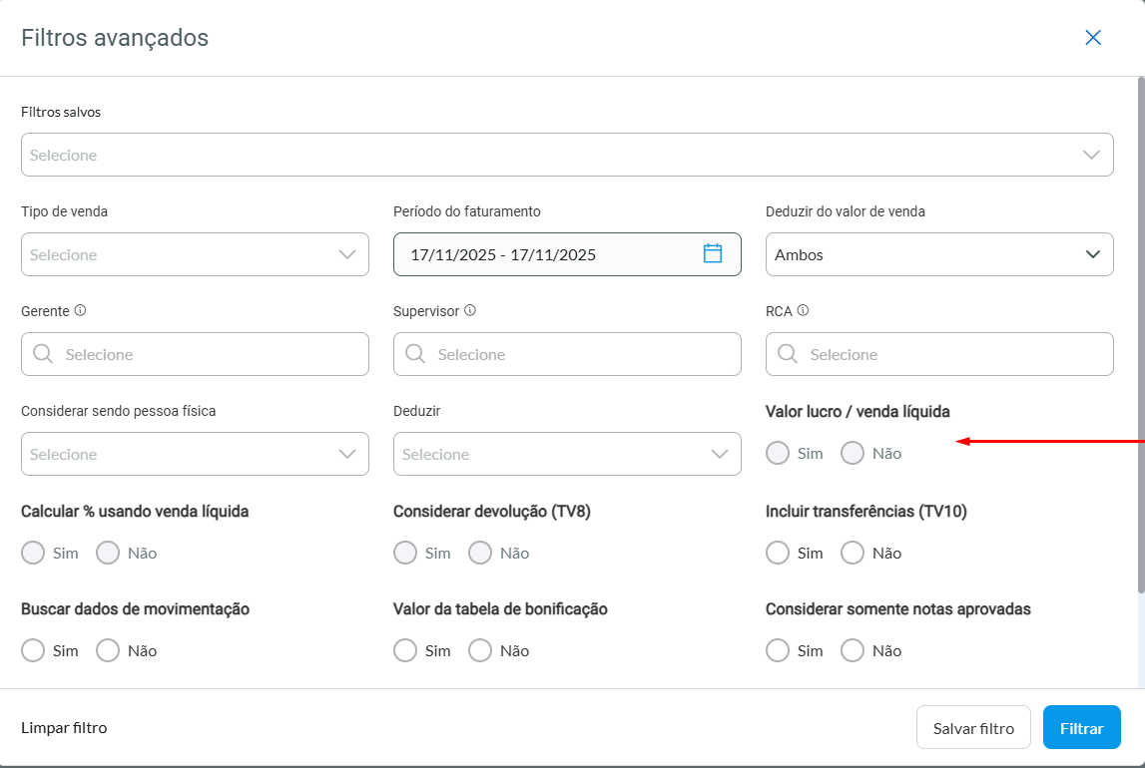The width and height of the screenshot is (1145, 768).
Task: Click the search icon in RCA field
Action: click(788, 354)
